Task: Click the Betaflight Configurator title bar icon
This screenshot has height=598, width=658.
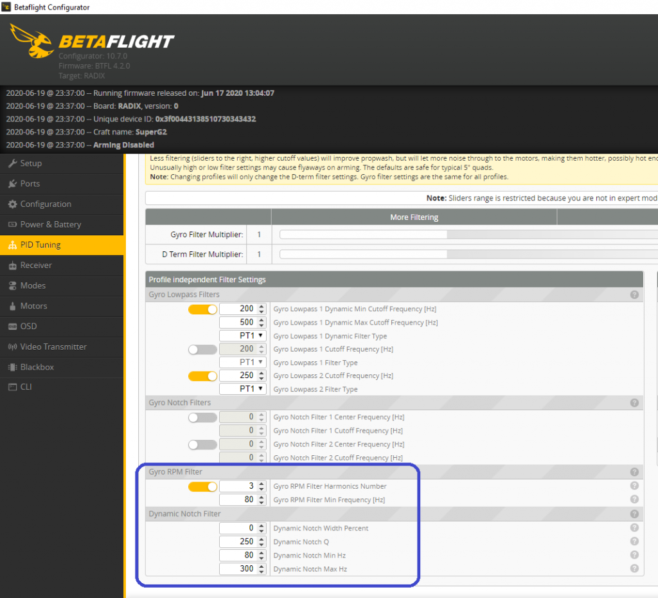Action: pyautogui.click(x=6, y=6)
